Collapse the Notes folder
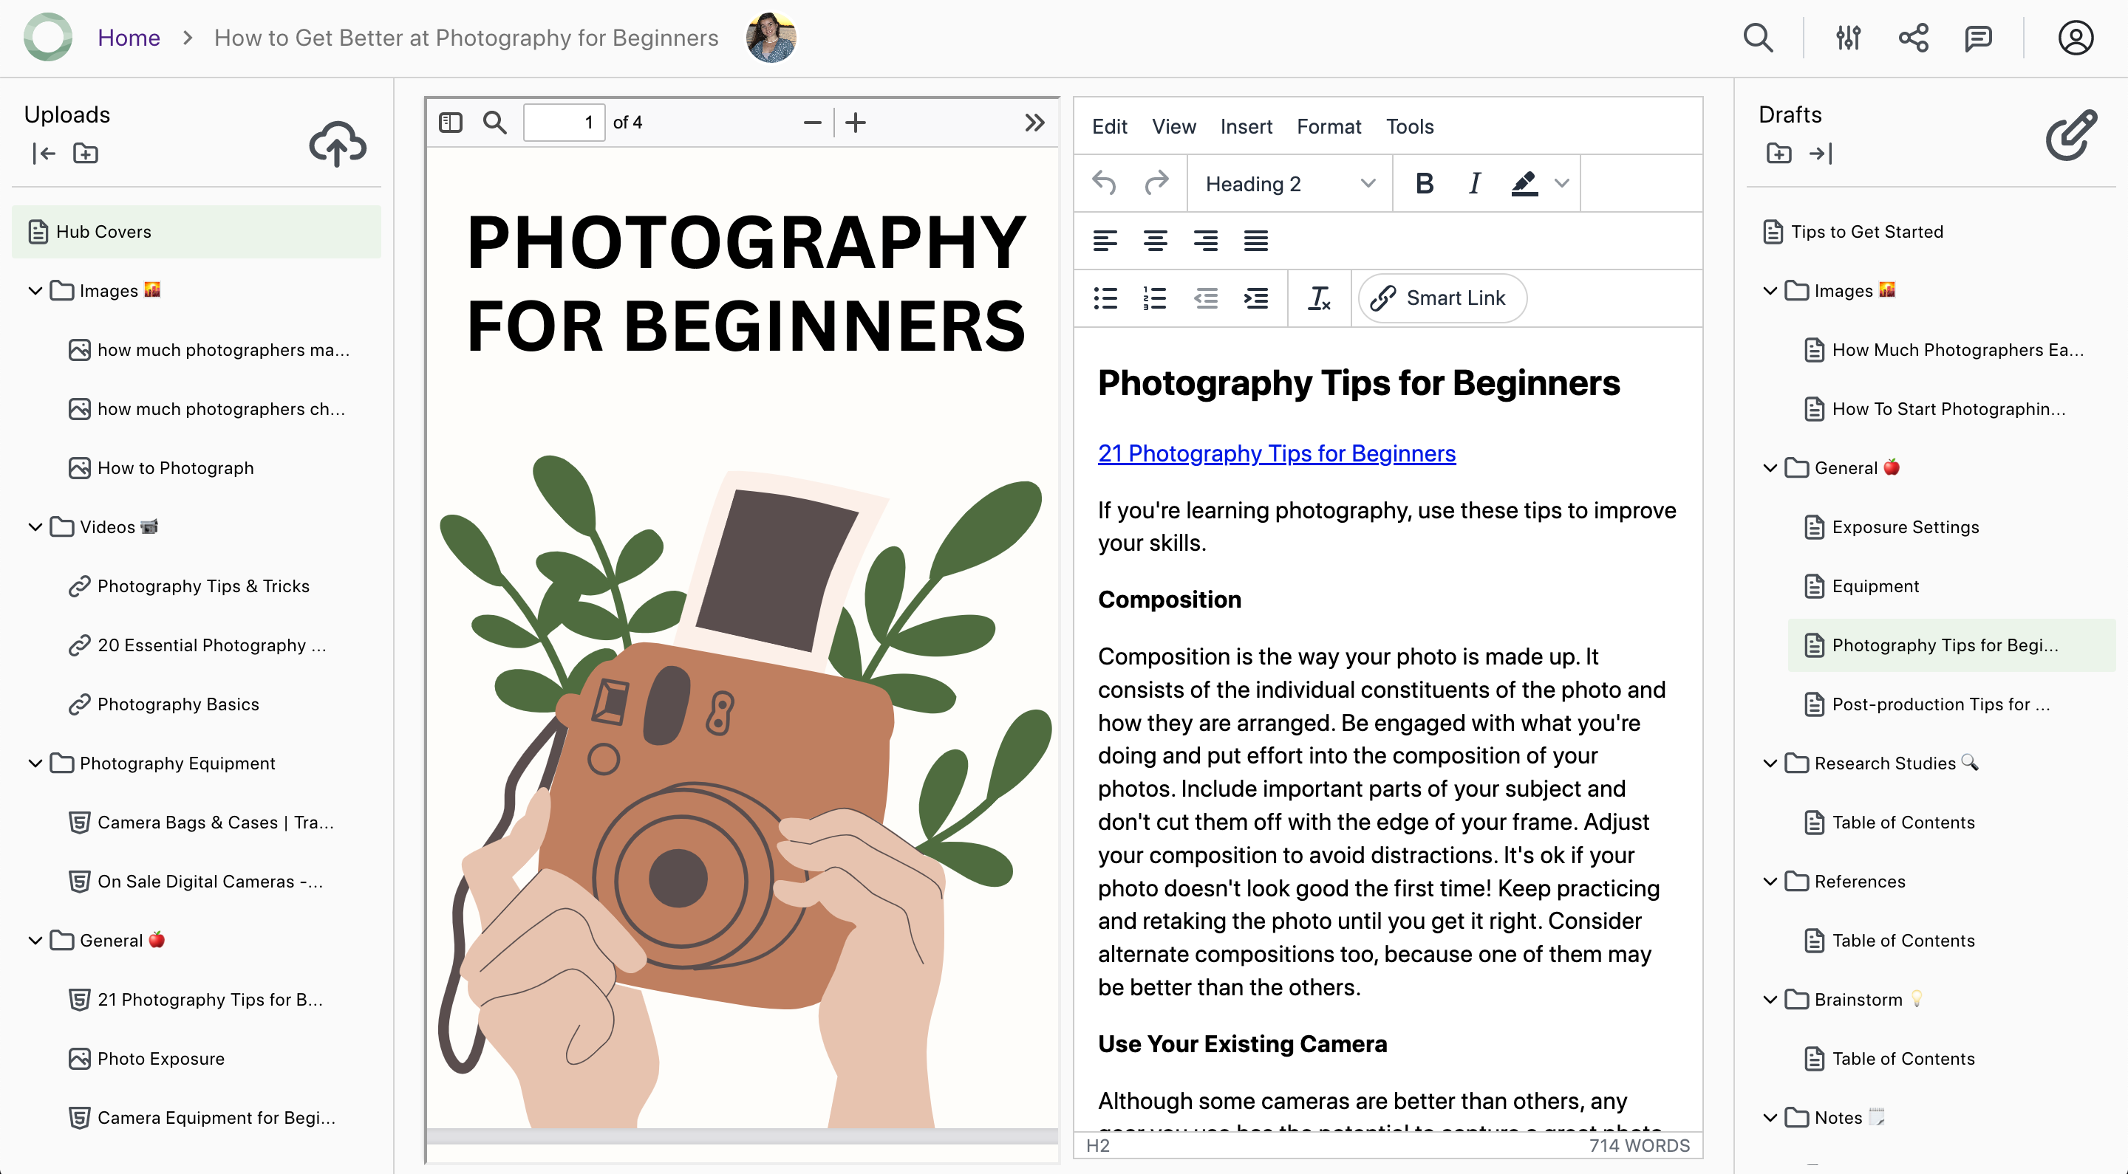The image size is (2128, 1174). coord(1770,1117)
